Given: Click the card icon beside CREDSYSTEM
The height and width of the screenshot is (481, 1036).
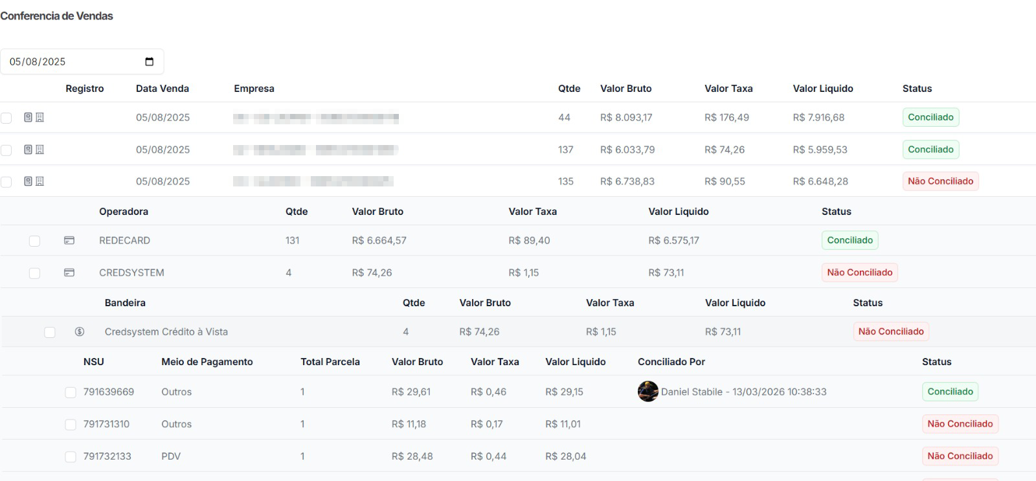Looking at the screenshot, I should [69, 273].
